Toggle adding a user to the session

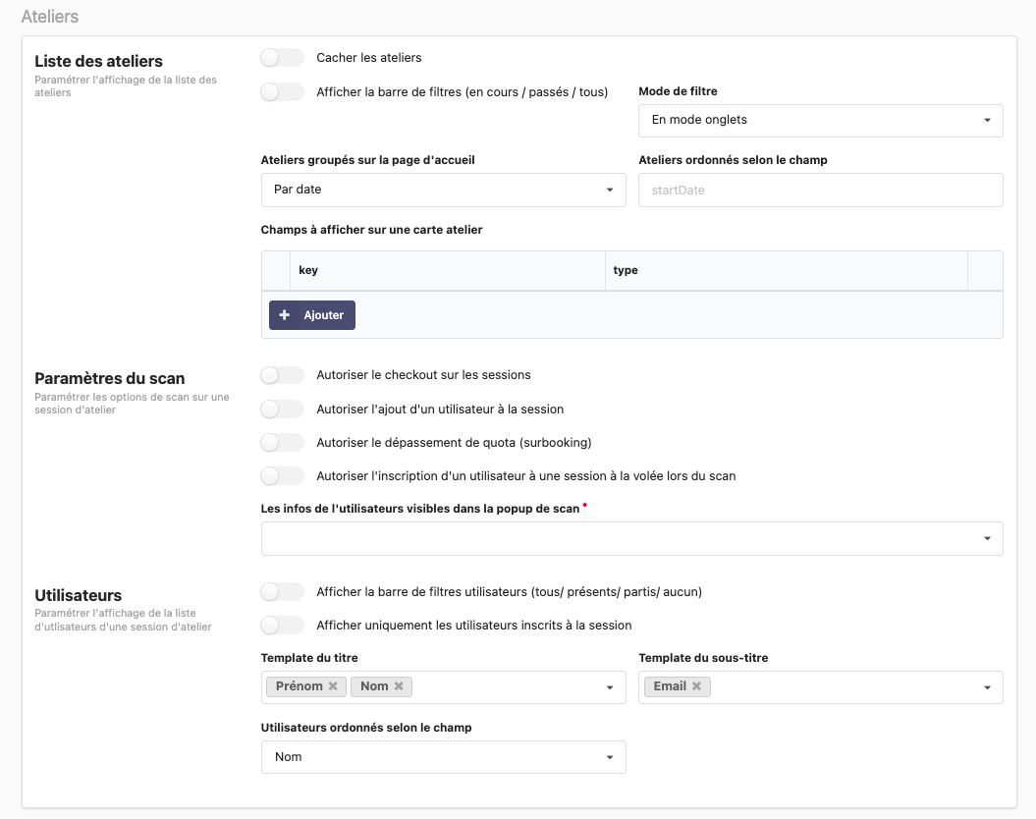[x=283, y=409]
